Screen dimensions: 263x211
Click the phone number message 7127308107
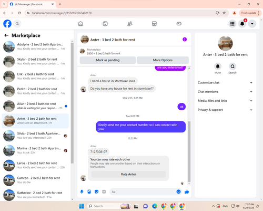tap(98, 152)
